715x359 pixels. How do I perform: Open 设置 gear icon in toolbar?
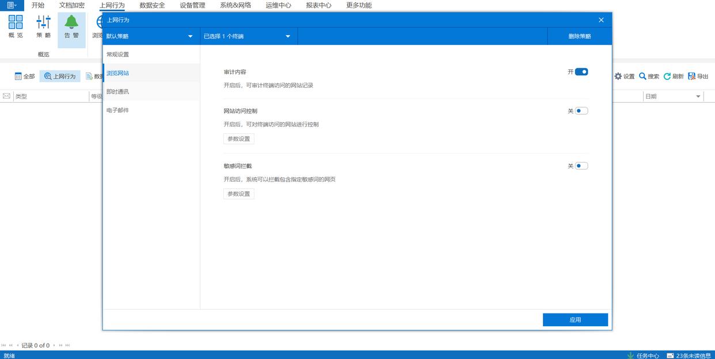point(618,76)
